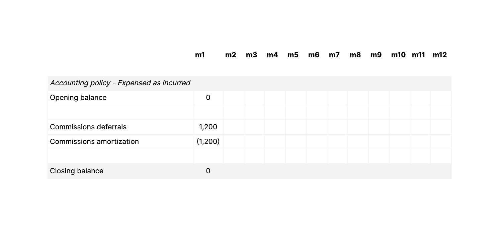Screen dimensions: 500x228
Task: Click the Commissions amortization cell under m8
Action: (358, 142)
